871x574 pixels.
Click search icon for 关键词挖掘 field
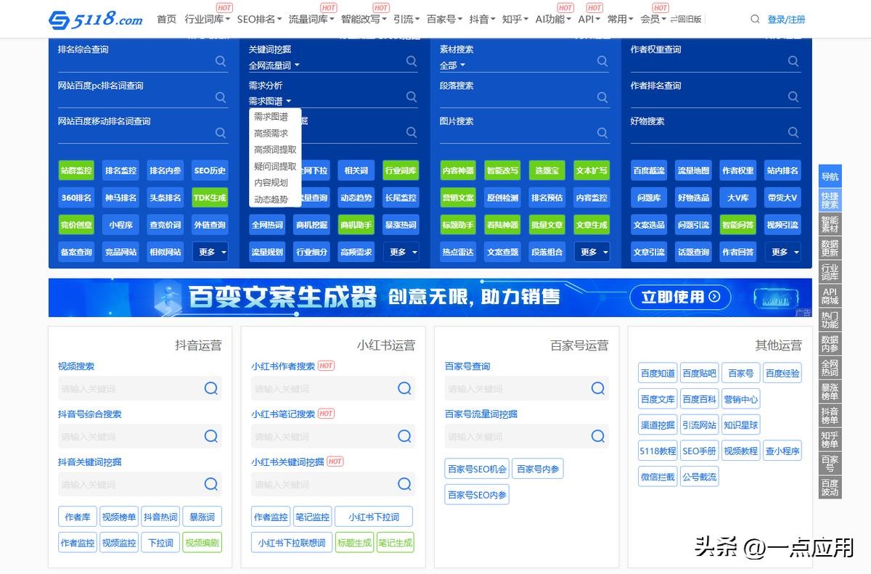pyautogui.click(x=412, y=62)
